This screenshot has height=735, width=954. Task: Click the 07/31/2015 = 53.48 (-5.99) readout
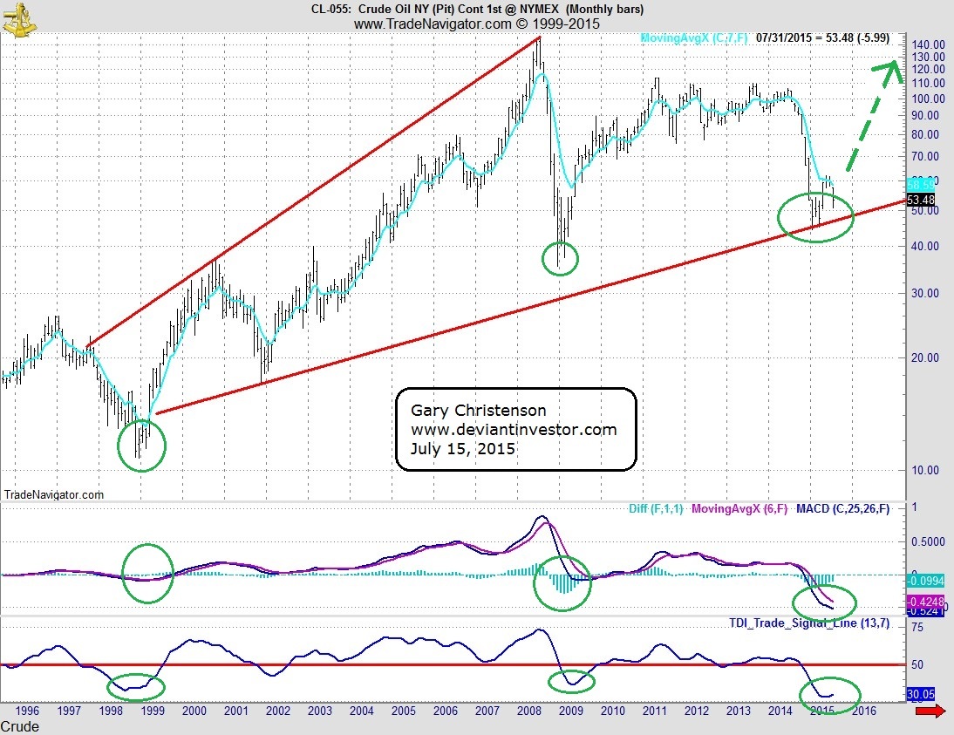pos(822,37)
